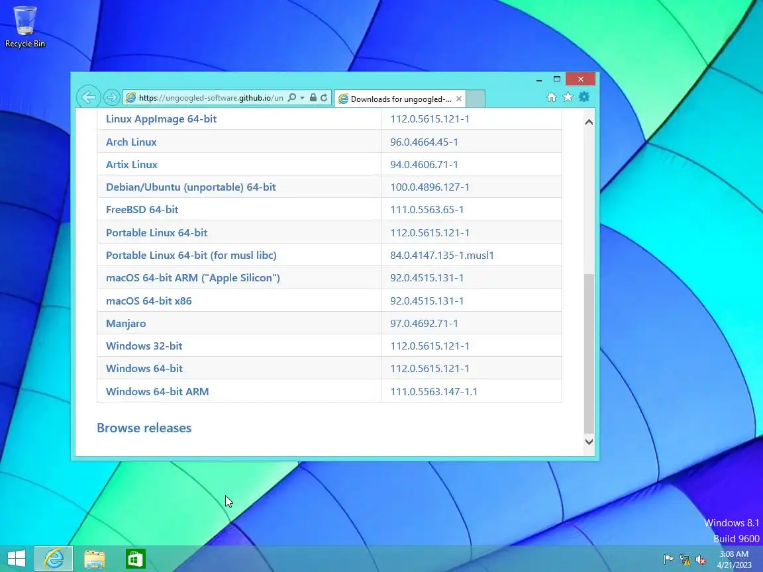Click Internet Explorer taskbar icon
This screenshot has width=763, height=572.
coord(54,559)
